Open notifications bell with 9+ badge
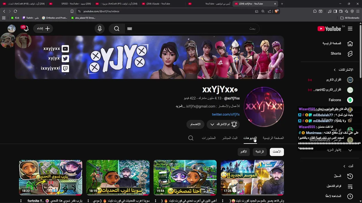Screen dimensions: 362x203 [x=25, y=28]
